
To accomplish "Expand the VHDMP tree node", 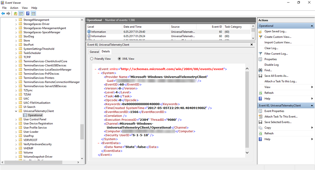I will coord(16,148).
